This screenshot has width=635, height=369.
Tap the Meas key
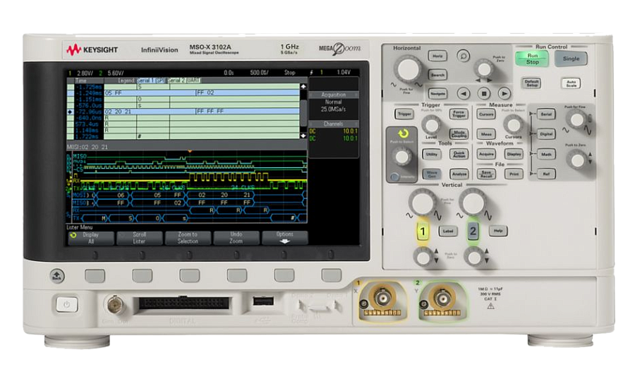tap(486, 133)
